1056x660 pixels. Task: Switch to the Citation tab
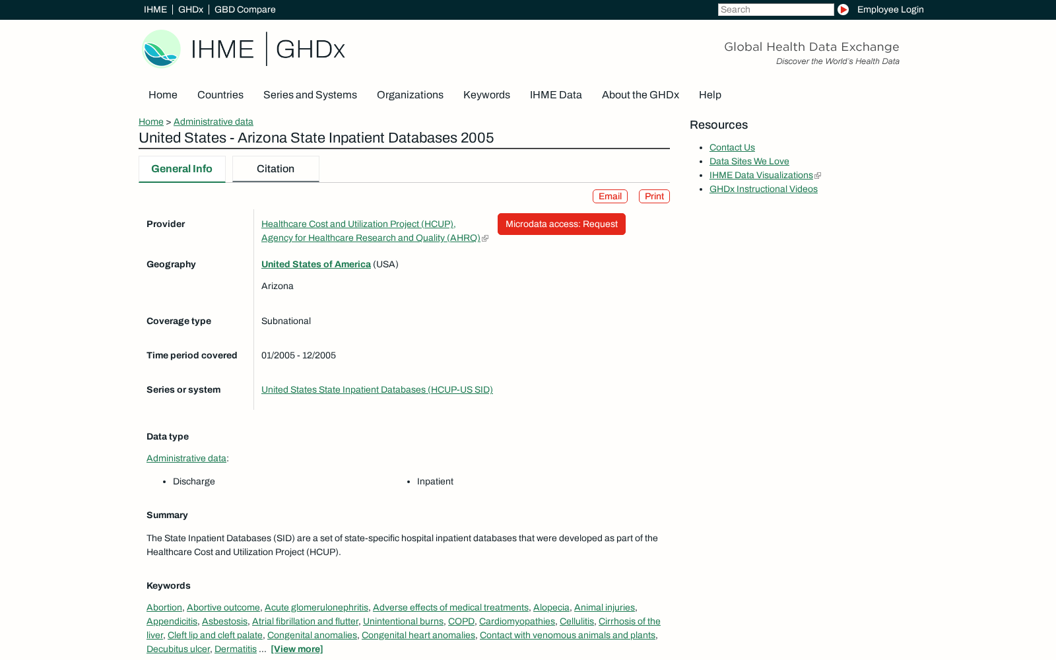(x=276, y=169)
